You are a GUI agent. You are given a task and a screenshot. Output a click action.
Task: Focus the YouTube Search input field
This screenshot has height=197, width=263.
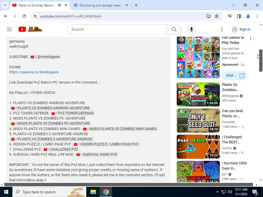[117, 29]
